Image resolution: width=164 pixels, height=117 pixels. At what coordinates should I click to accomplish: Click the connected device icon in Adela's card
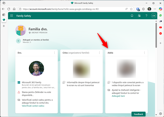(109, 82)
